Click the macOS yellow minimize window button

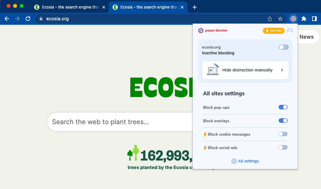pyautogui.click(x=15, y=6)
